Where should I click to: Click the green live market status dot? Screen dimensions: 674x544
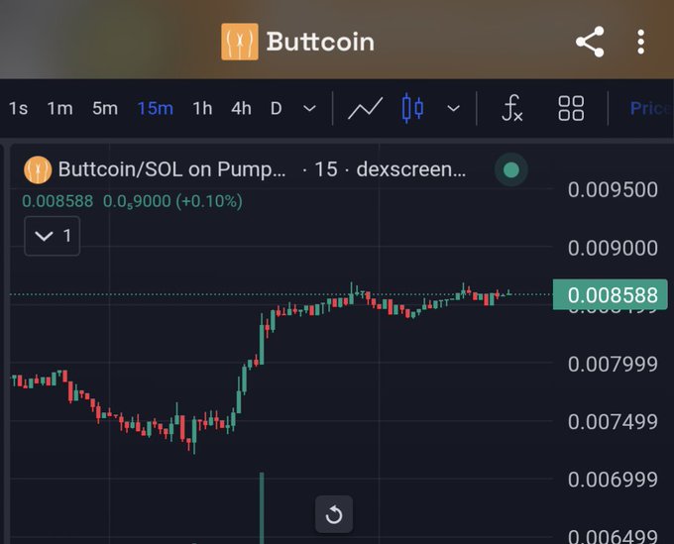point(510,169)
